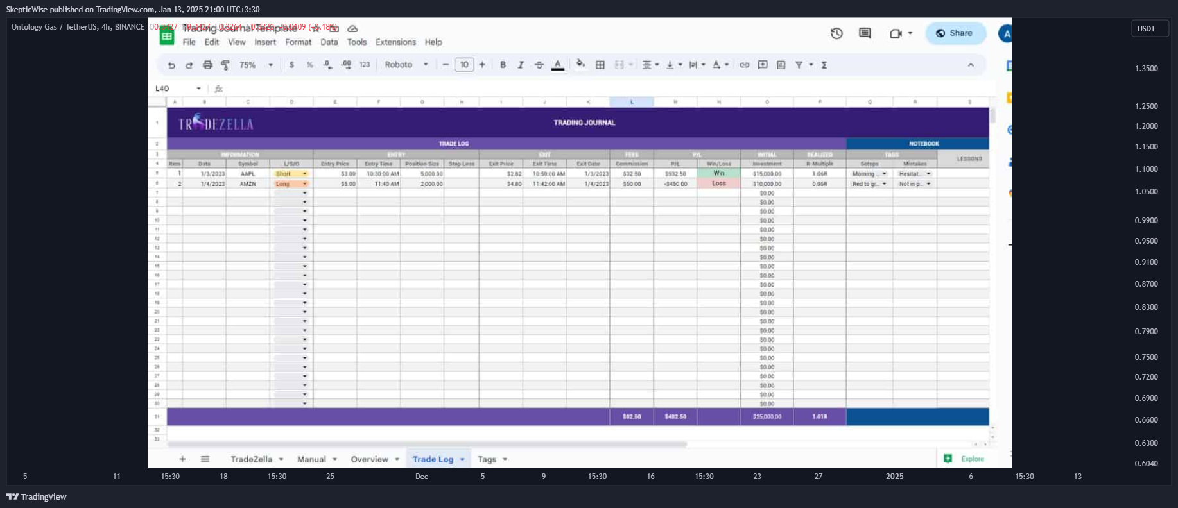Decrease decimal places
Viewport: 1178px width, 508px height.
[x=327, y=65]
